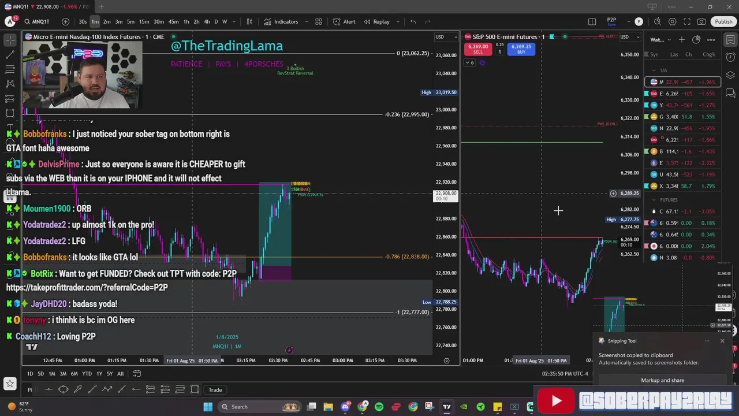Image resolution: width=739 pixels, height=416 pixels.
Task: Toggle fullscreen mode icon
Action: [687, 21]
